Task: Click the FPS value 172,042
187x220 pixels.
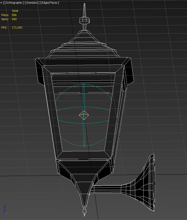Action: coord(17,28)
